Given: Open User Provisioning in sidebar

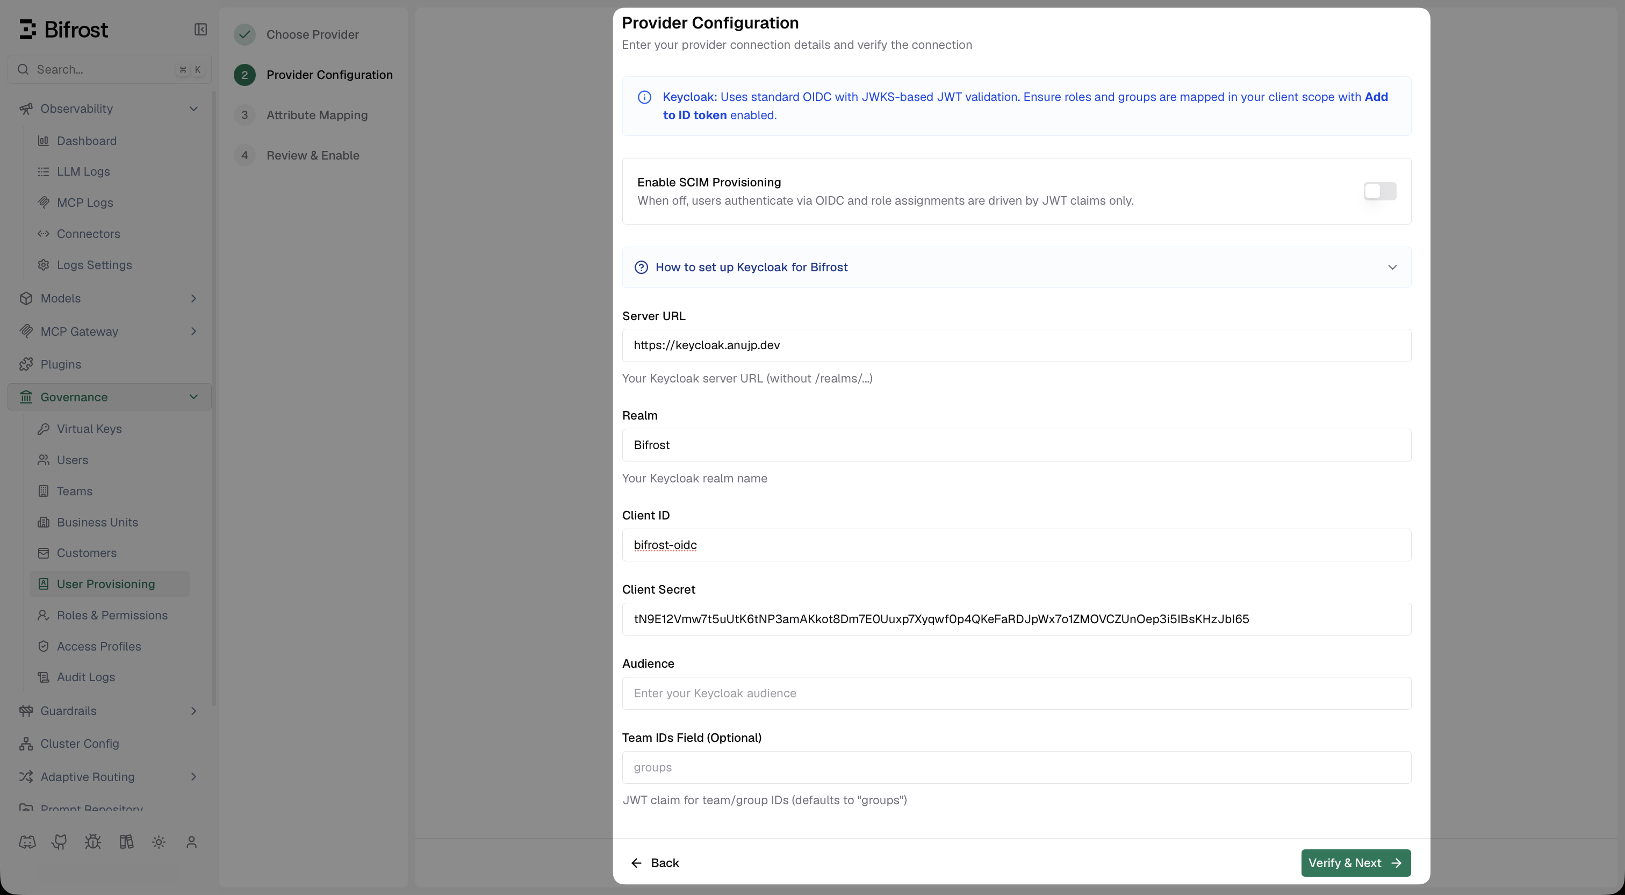Looking at the screenshot, I should click(x=110, y=584).
